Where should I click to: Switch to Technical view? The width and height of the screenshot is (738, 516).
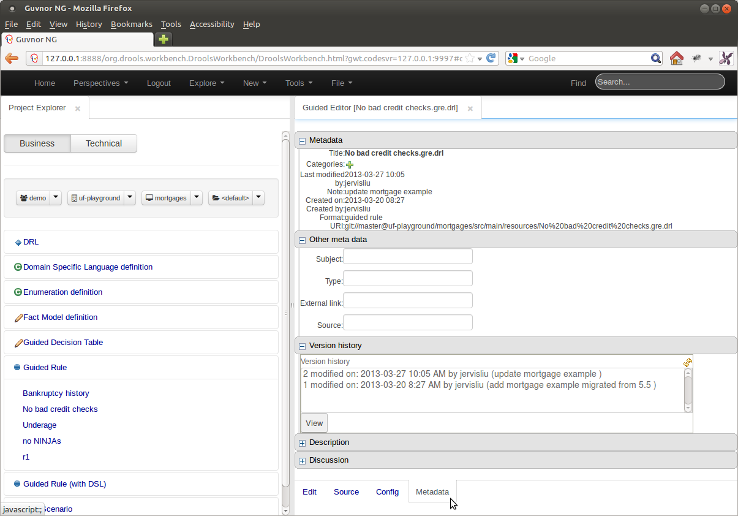tap(104, 143)
